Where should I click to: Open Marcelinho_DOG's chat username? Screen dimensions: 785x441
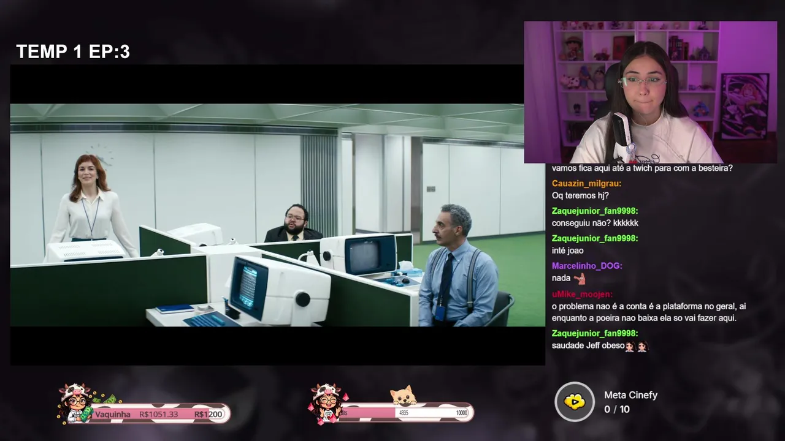pyautogui.click(x=587, y=266)
